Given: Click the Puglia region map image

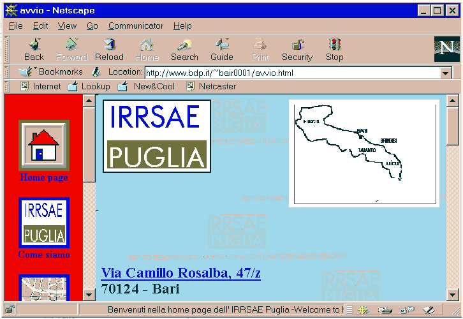Looking at the screenshot, I should 364,153.
